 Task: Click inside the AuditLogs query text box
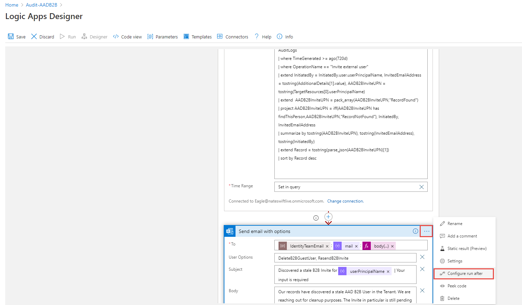pos(351,114)
